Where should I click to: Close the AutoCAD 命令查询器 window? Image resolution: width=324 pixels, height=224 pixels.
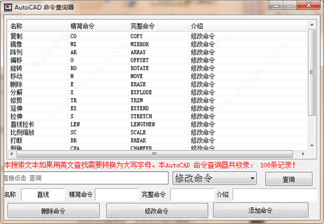(309, 5)
